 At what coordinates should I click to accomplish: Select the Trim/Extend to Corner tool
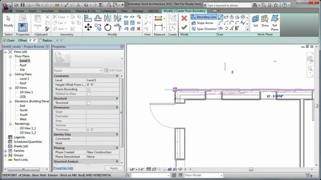tap(117, 27)
